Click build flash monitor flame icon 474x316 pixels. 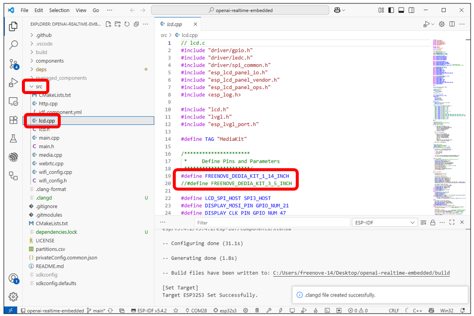pyautogui.click(x=316, y=311)
